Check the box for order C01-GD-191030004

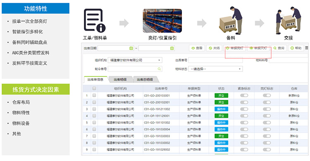[94, 129]
